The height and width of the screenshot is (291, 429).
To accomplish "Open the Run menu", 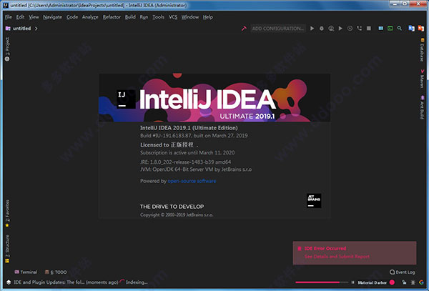I will tap(144, 17).
